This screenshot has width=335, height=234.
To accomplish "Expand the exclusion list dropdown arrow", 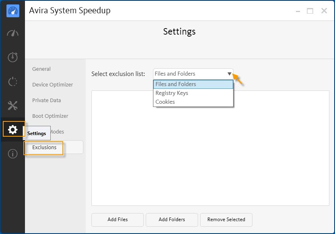I will [229, 74].
